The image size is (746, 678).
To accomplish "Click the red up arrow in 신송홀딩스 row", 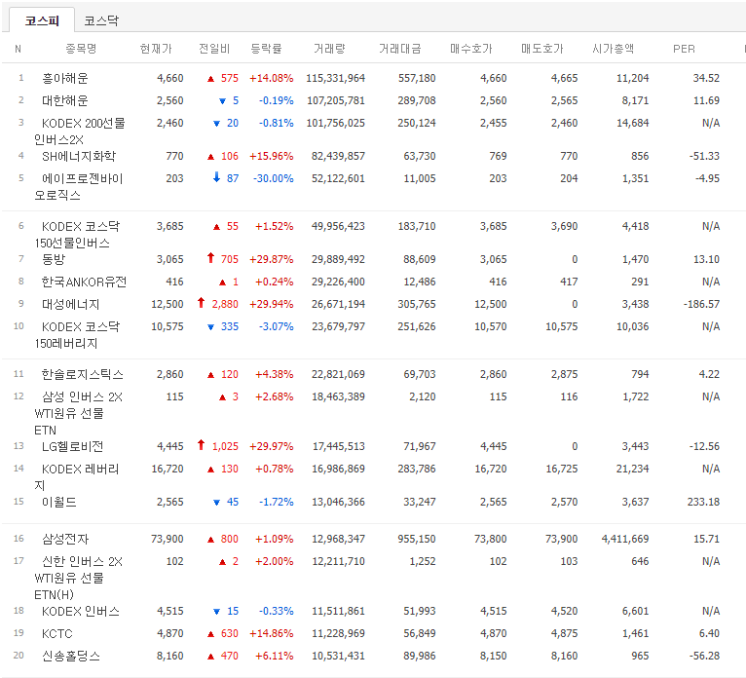I will (210, 657).
